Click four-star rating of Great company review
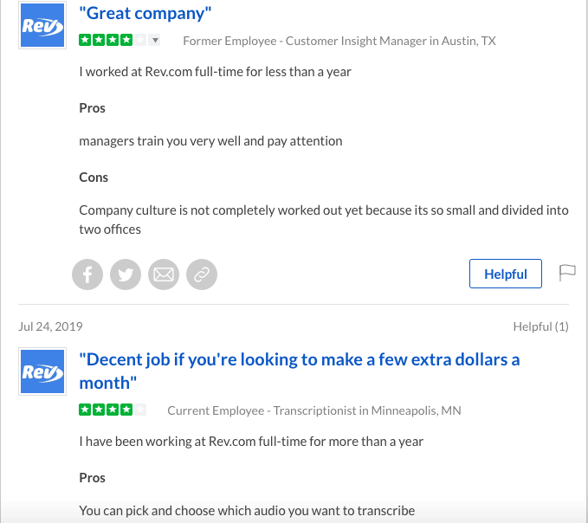This screenshot has height=523, width=588. click(113, 40)
